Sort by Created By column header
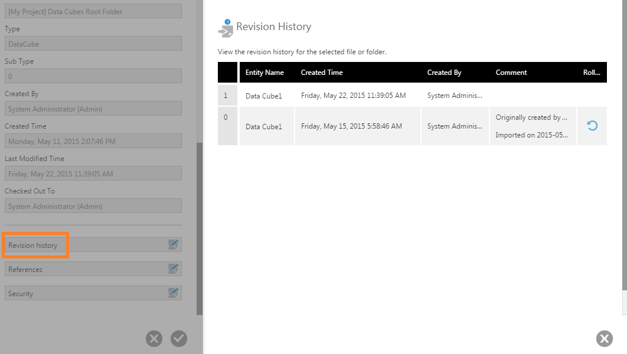627x354 pixels. pyautogui.click(x=444, y=73)
